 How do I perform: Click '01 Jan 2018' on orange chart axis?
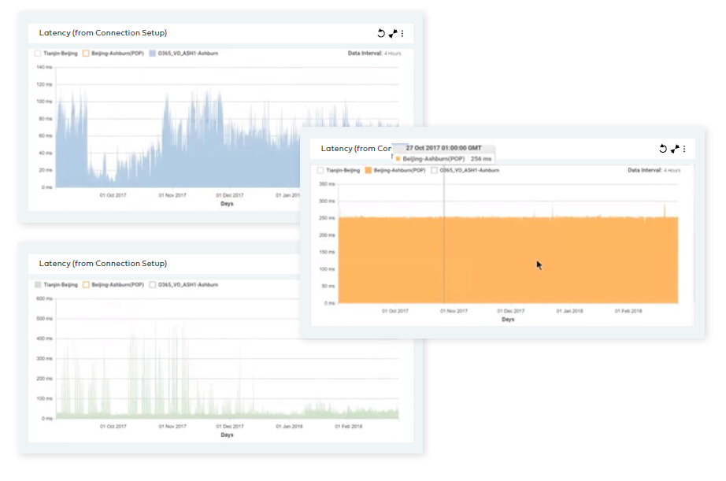point(569,311)
